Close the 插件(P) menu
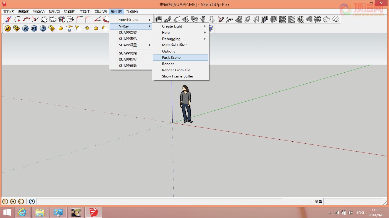Screen dimensions: 389x218 coord(116,12)
